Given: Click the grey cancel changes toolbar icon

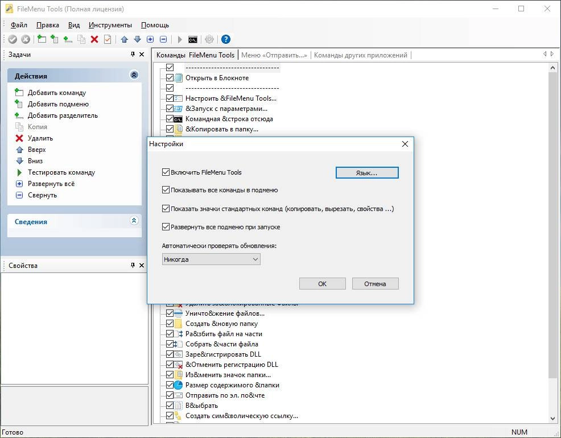Looking at the screenshot, I should point(26,39).
